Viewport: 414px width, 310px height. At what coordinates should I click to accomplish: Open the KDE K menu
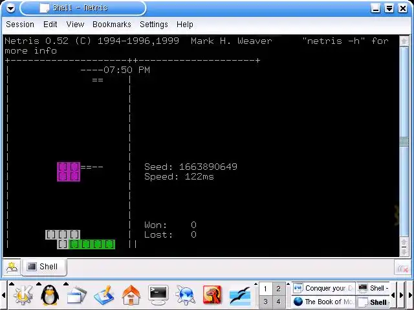point(23,296)
